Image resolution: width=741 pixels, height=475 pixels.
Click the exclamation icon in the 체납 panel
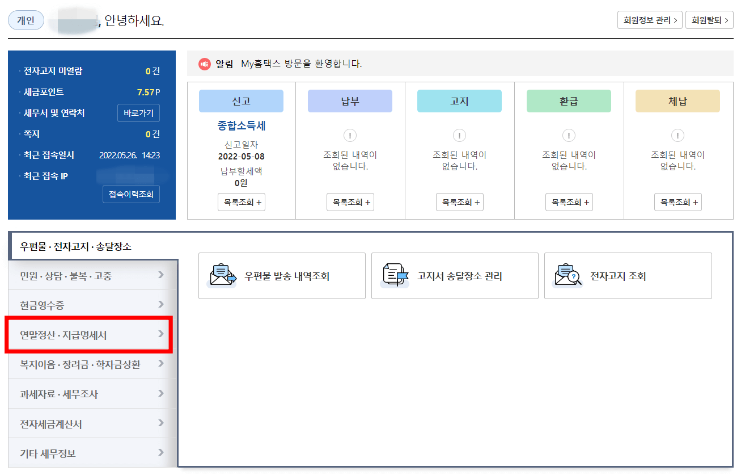[x=678, y=135]
